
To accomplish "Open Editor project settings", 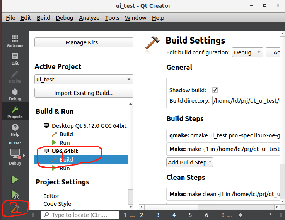I will [51, 196].
